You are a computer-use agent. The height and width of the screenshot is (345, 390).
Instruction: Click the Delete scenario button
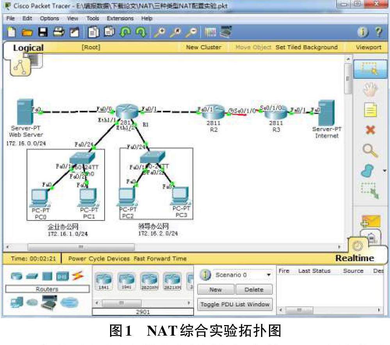[254, 290]
